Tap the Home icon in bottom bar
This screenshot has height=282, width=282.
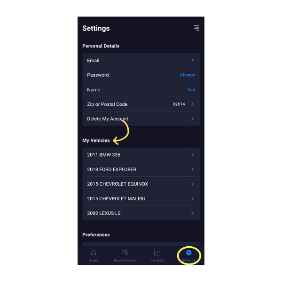[x=94, y=253]
